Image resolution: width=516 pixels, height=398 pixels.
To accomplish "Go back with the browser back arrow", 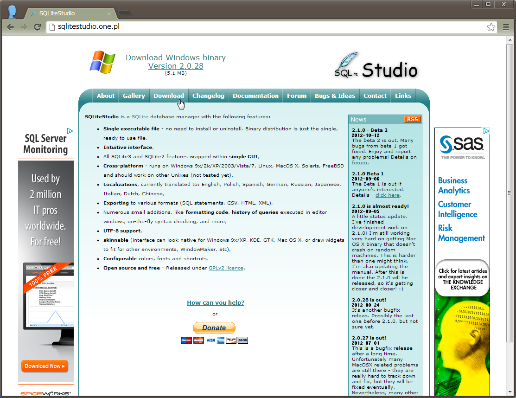I will (x=10, y=27).
